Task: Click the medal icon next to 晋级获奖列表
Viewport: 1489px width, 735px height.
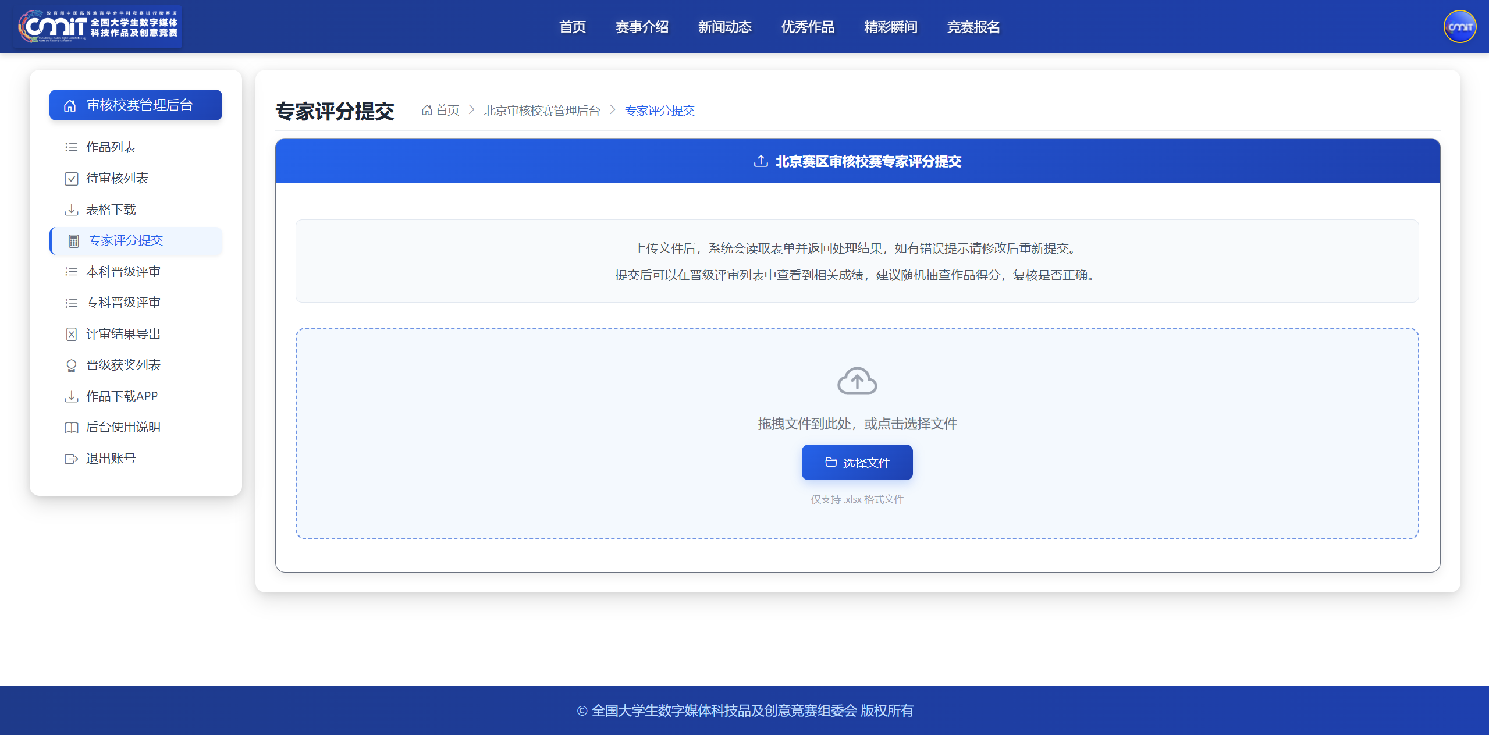Action: pos(71,365)
